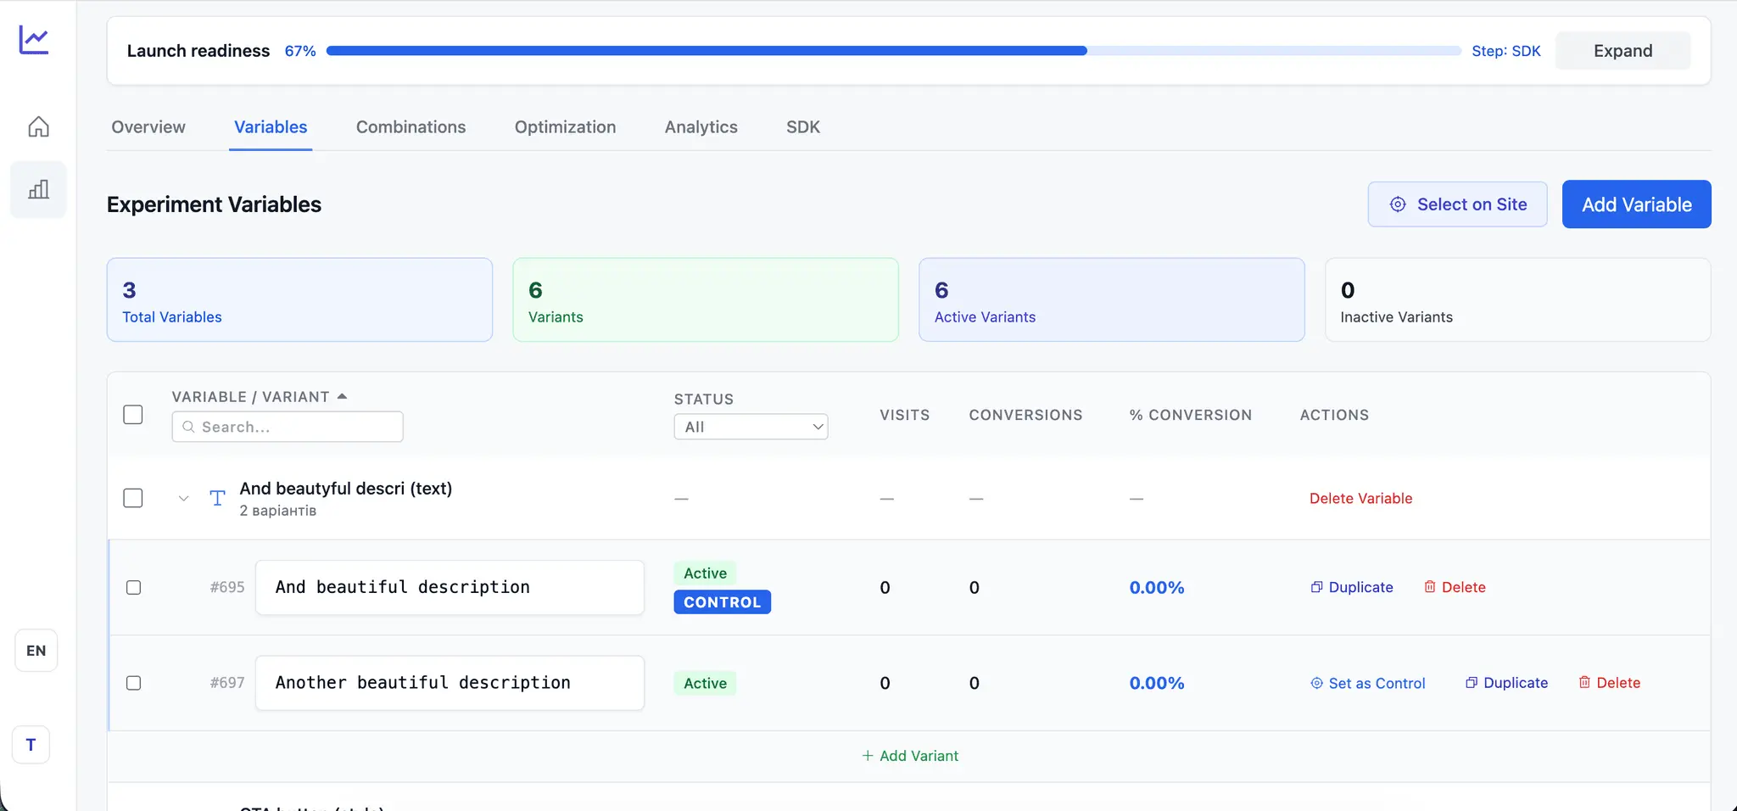Collapse the And beautyful descri variable row

coord(183,498)
